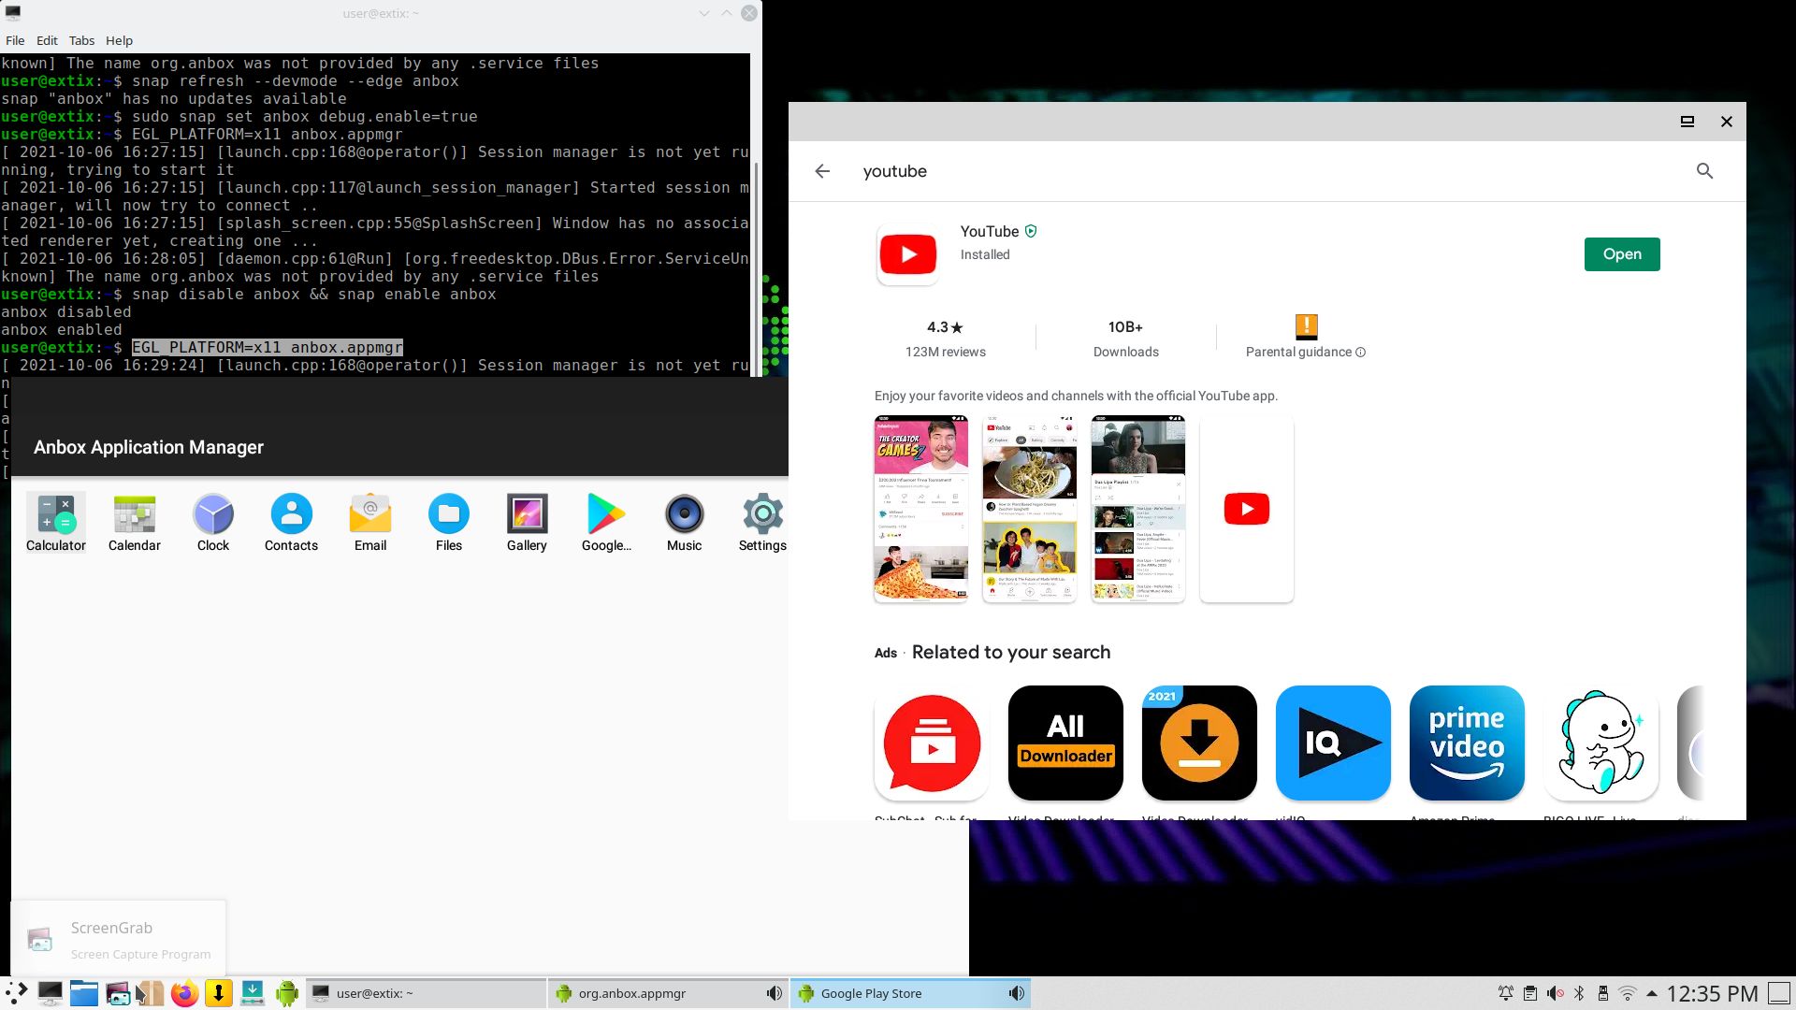Open the Gallery app in Anbox
Image resolution: width=1796 pixels, height=1010 pixels.
(x=527, y=522)
